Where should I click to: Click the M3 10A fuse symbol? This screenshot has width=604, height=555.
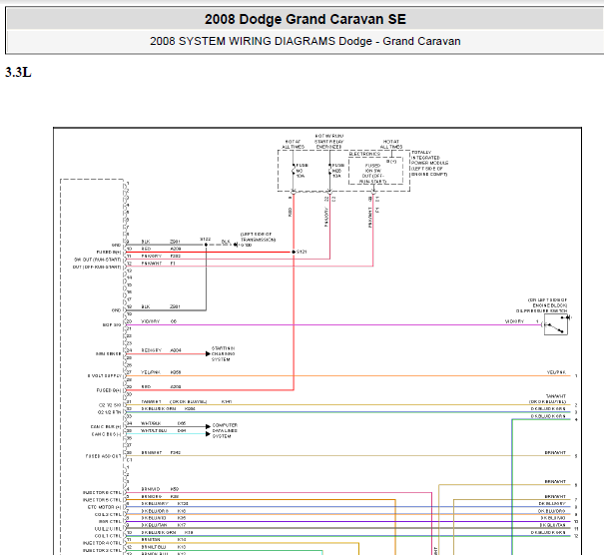click(294, 171)
